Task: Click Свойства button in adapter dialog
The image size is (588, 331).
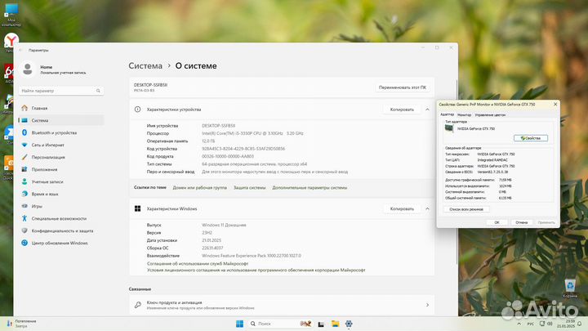Action: pos(531,138)
